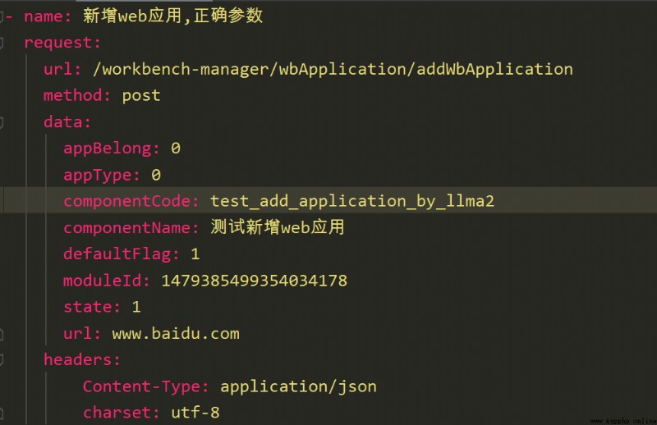Viewport: 657px width, 425px height.
Task: Click the moduleId number 1479385499354034178
Action: [x=254, y=281]
